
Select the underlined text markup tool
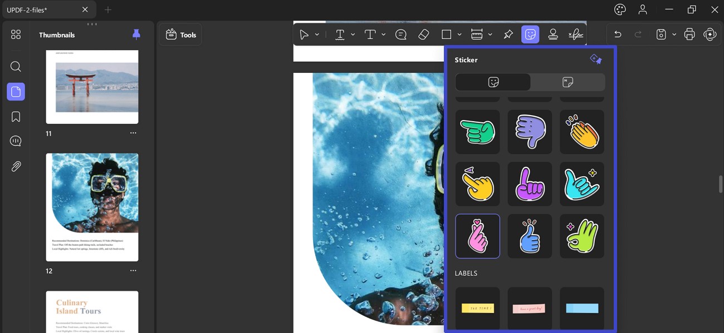pyautogui.click(x=340, y=34)
